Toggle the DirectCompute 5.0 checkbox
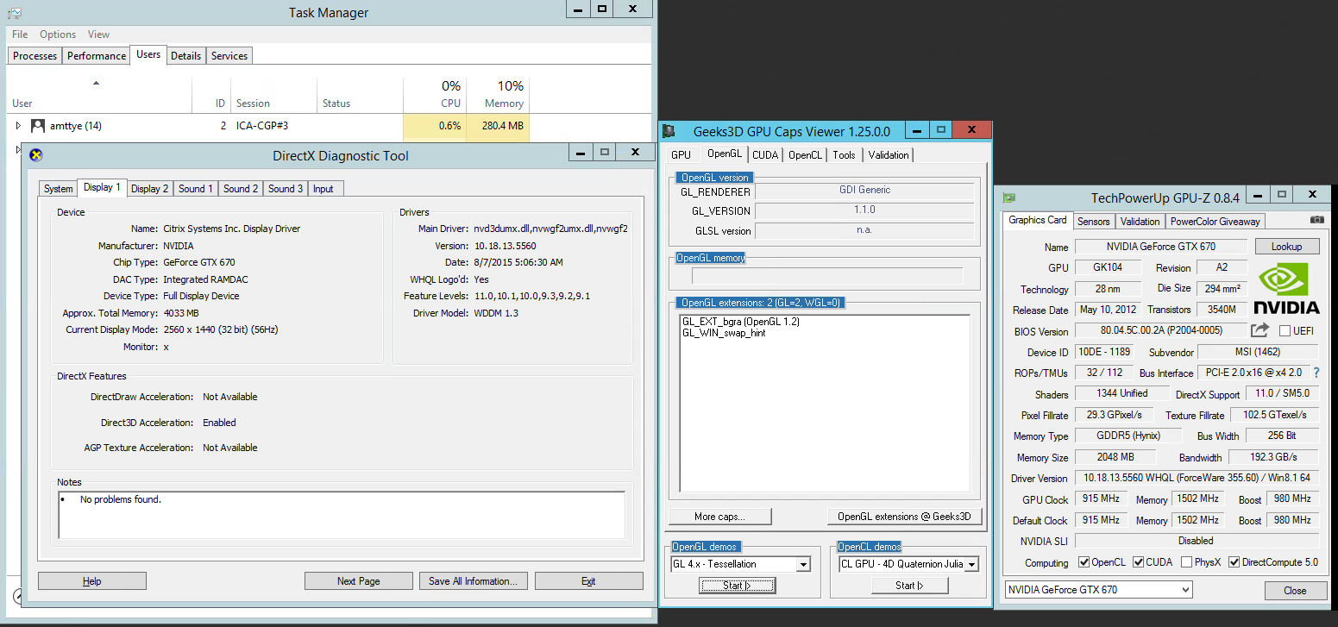The image size is (1338, 627). (x=1234, y=562)
